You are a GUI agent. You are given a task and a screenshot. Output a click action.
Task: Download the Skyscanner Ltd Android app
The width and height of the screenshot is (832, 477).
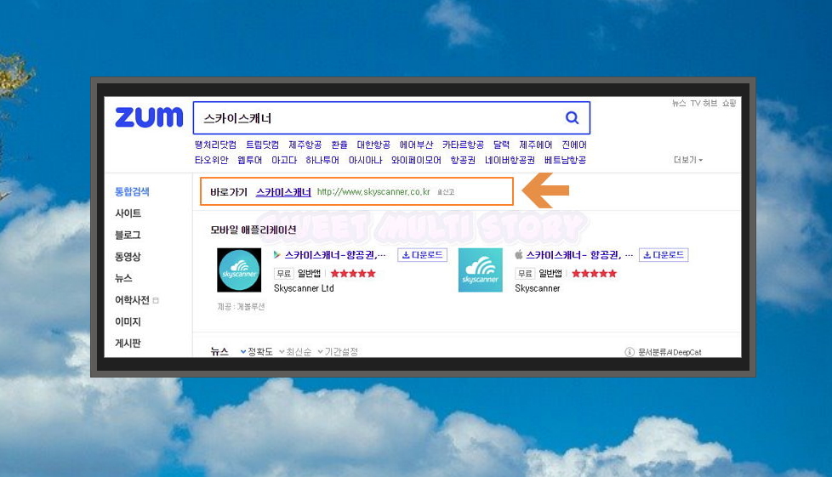[x=422, y=255]
